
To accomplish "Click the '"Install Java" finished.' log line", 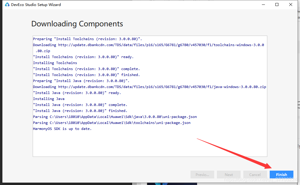I will click(80, 111).
